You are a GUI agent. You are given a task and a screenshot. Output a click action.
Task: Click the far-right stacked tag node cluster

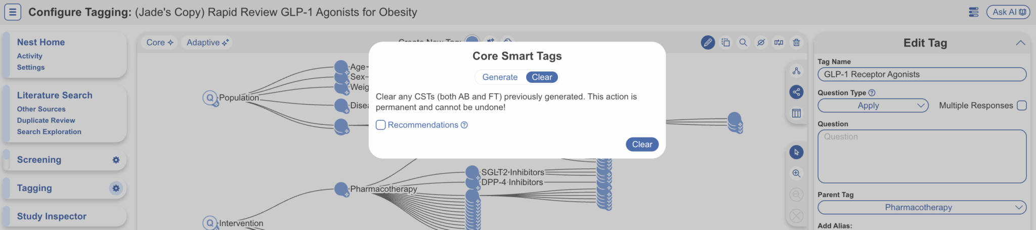735,122
